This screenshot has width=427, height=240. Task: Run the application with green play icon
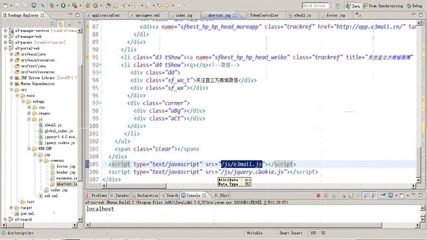(63, 5)
